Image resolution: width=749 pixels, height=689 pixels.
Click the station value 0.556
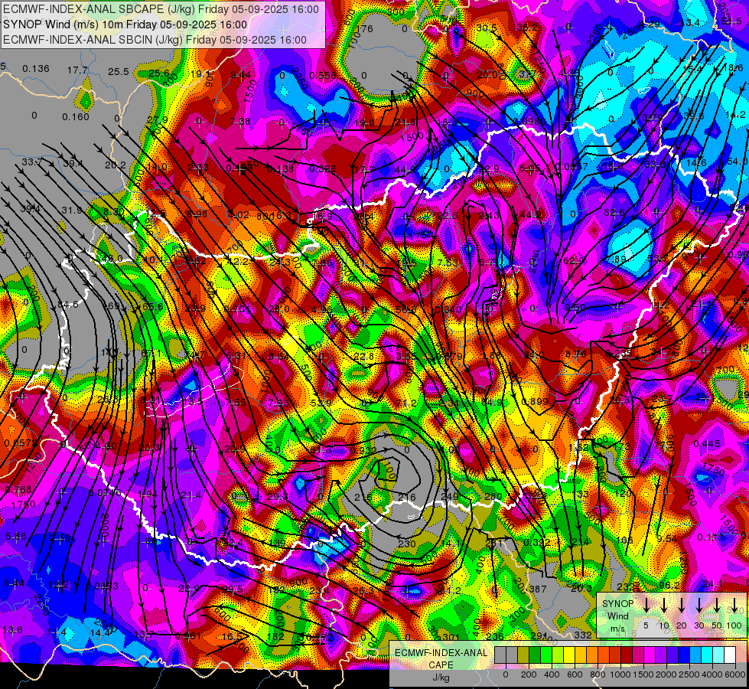(324, 75)
